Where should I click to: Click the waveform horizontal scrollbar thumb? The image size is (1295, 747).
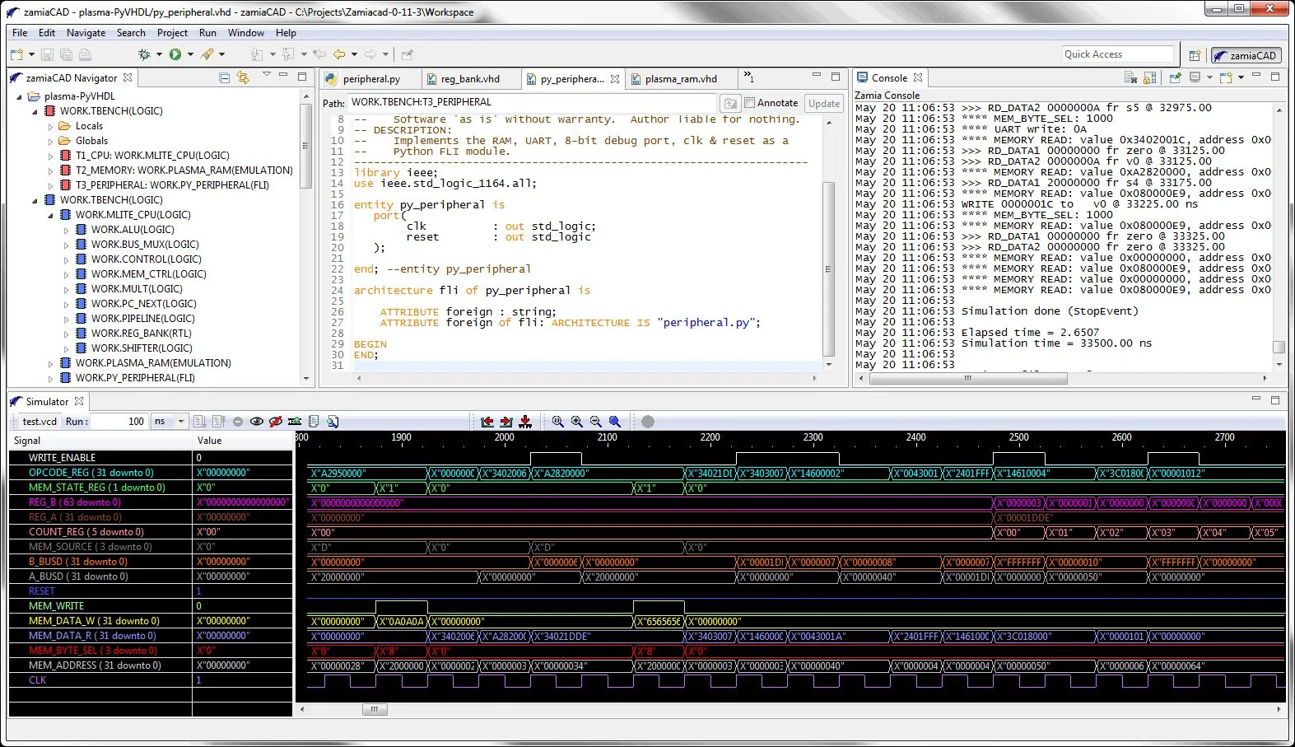pos(374,709)
